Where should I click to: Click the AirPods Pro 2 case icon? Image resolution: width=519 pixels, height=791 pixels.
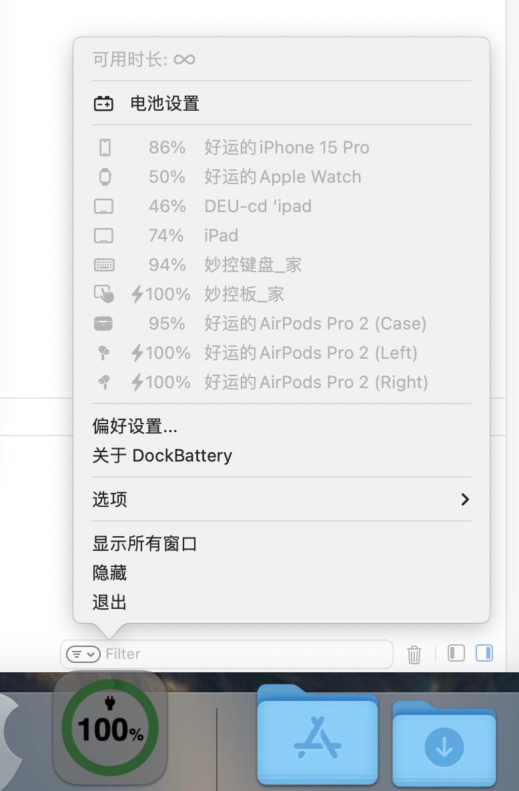[x=104, y=323]
